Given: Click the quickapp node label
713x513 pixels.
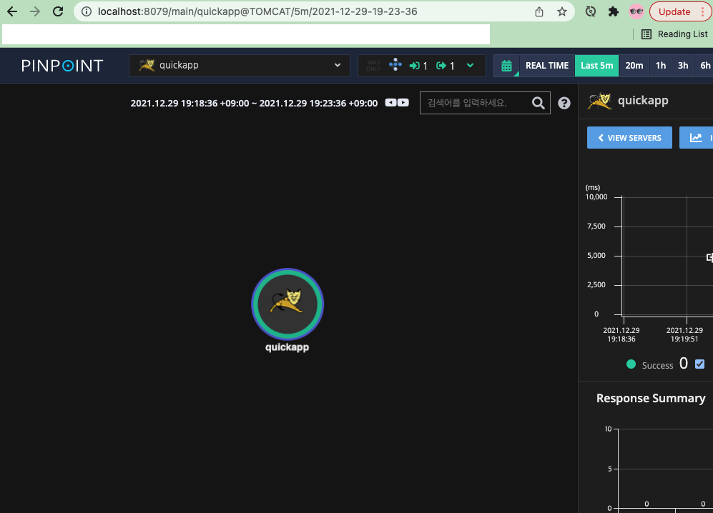Looking at the screenshot, I should coord(287,347).
